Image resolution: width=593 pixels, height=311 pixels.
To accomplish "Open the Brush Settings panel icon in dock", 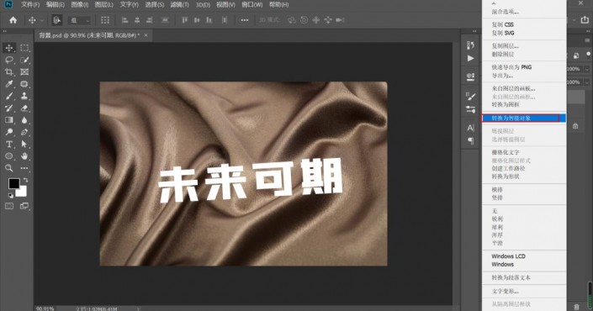I will pyautogui.click(x=470, y=97).
